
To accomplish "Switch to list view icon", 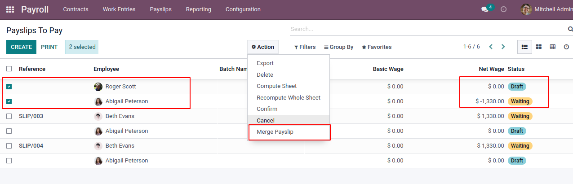I will point(524,47).
